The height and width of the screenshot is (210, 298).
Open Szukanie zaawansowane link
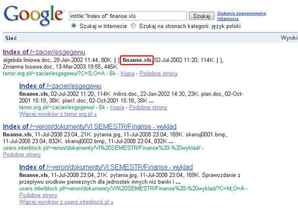pyautogui.click(x=241, y=13)
